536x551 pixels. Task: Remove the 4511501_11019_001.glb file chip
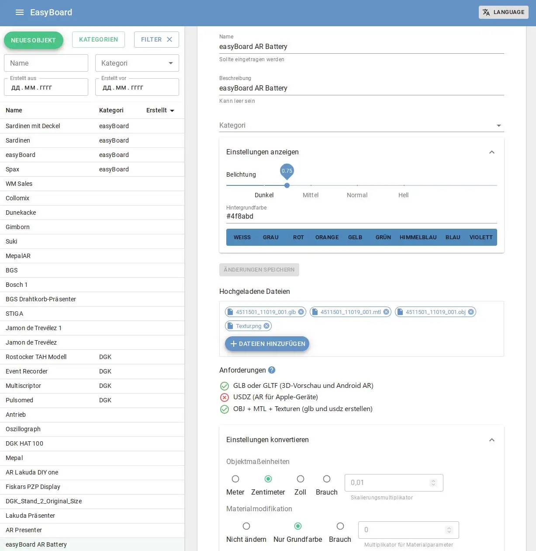(x=301, y=312)
